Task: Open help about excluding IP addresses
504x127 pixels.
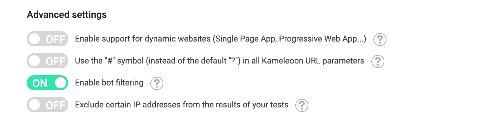Action: click(302, 105)
